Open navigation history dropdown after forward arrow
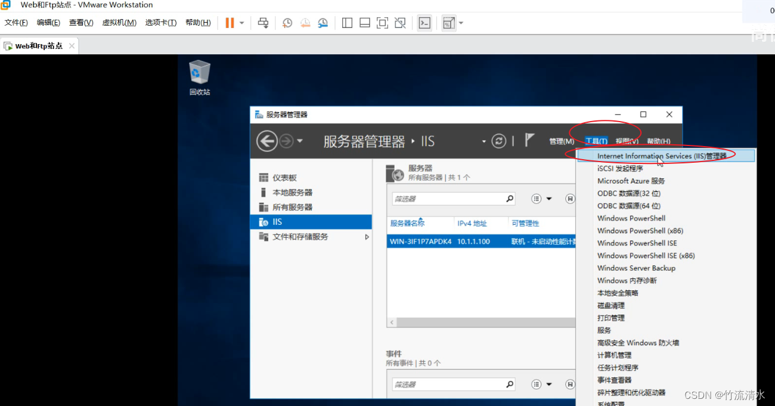Screen dimensions: 775x406 pyautogui.click(x=300, y=141)
